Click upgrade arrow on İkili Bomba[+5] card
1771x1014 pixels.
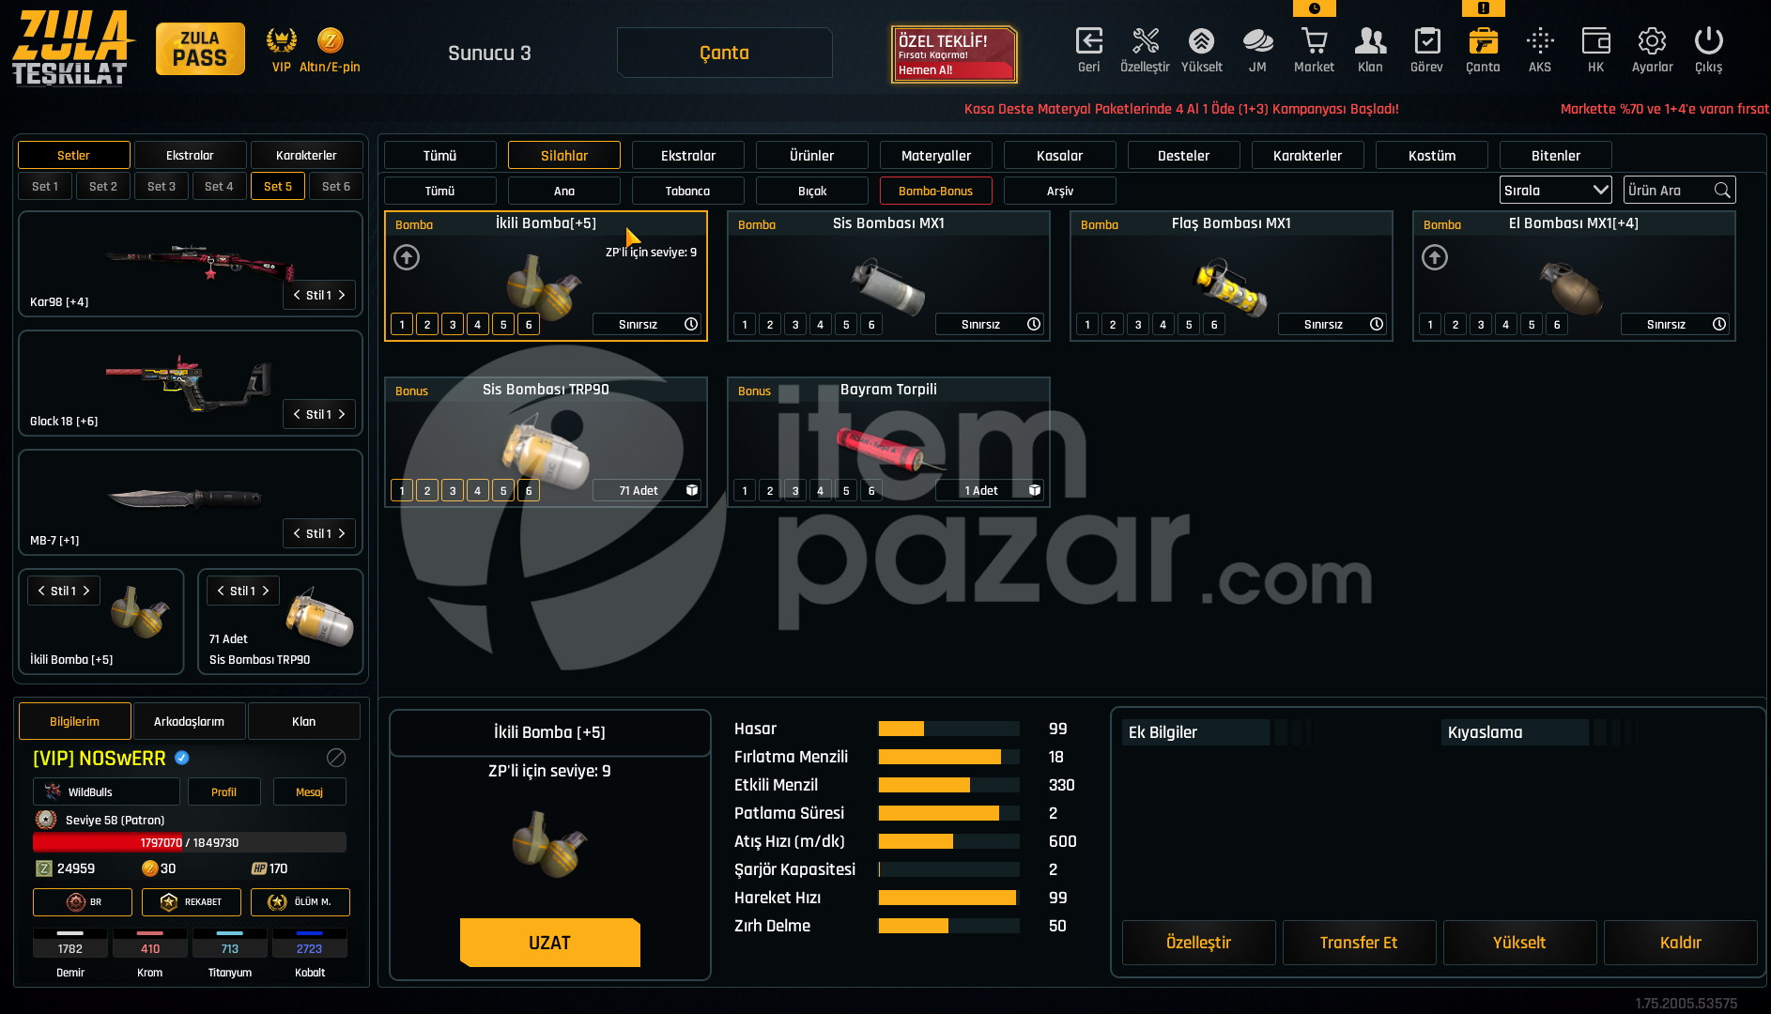407,257
